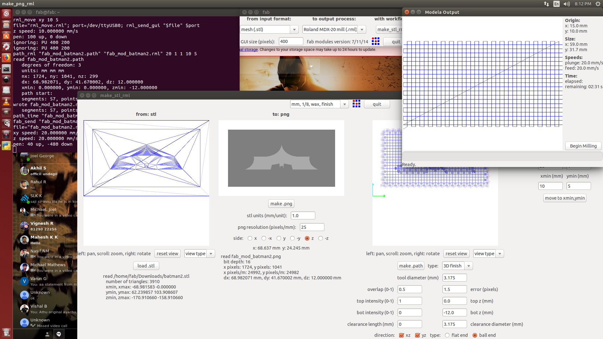Click the Python application dock icon

pos(6,145)
